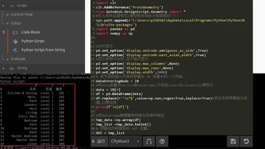Click the Run (运行) button
Viewport: 265px width, 149px height.
tap(99, 141)
